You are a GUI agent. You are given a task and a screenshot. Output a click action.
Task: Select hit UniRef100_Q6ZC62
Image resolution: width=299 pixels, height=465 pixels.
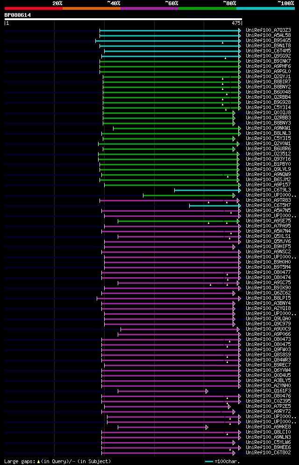click(x=268, y=293)
